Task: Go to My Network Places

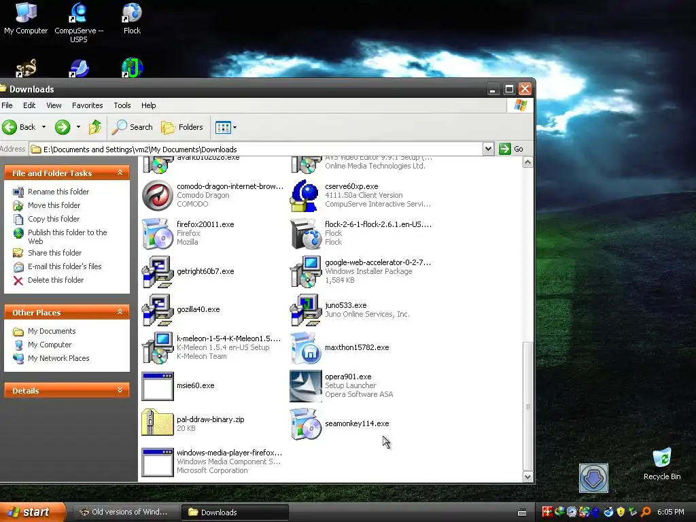Action: 58,358
